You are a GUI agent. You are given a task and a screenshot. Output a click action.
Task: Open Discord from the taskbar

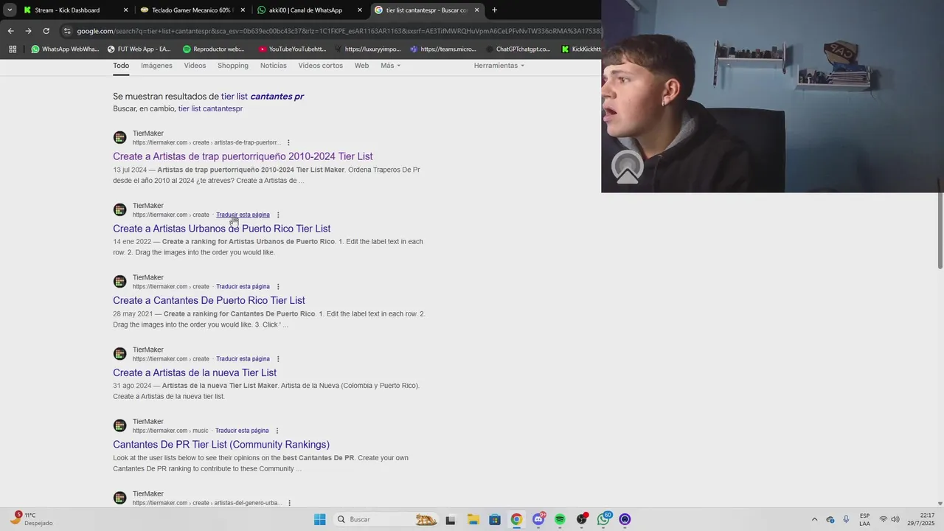538,519
